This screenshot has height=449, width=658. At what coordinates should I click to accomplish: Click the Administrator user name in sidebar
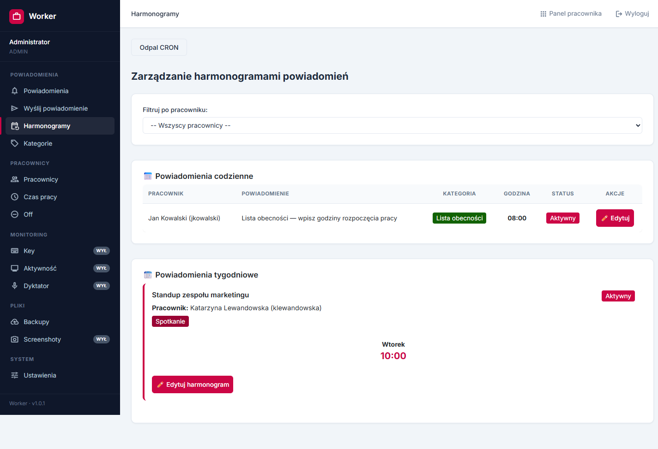pos(30,42)
